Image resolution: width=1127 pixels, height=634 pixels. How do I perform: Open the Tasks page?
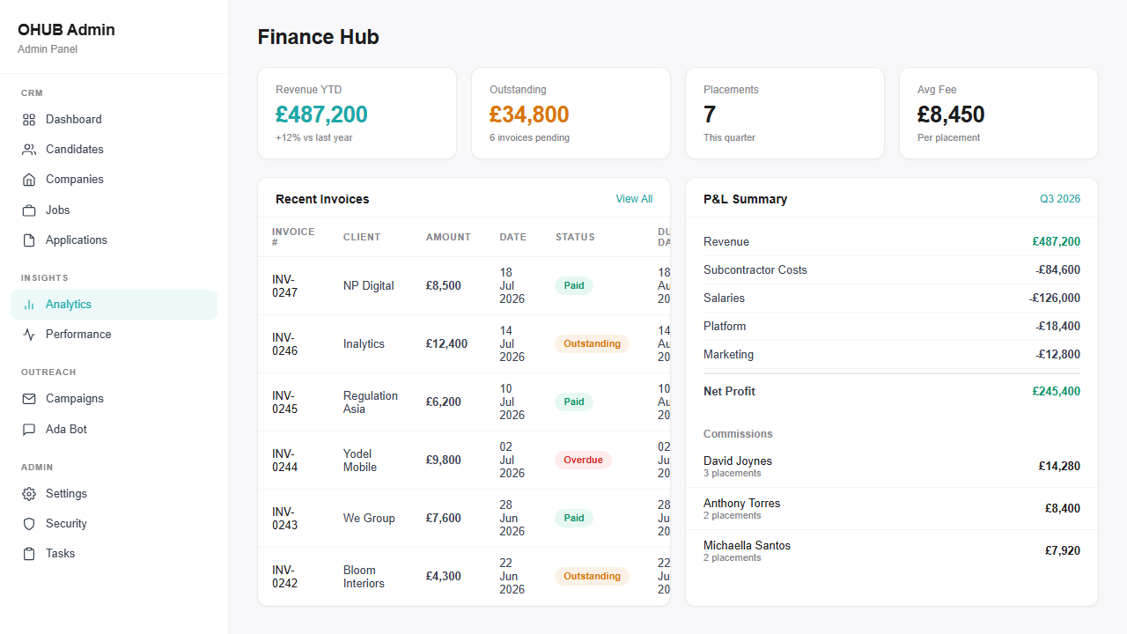[114, 554]
